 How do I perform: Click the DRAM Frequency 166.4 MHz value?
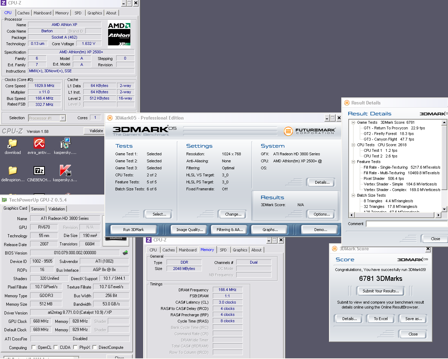pos(227,290)
